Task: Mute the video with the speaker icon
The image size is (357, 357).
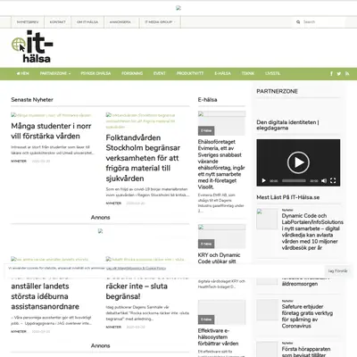Action: click(324, 180)
